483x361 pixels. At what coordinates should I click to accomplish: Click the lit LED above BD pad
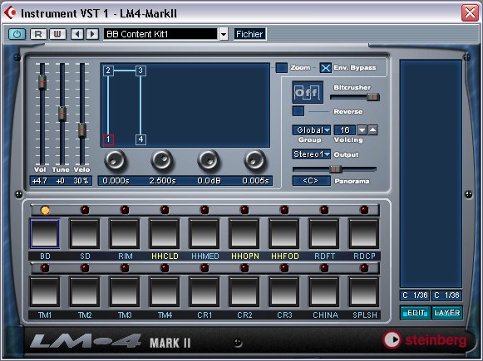pos(45,210)
